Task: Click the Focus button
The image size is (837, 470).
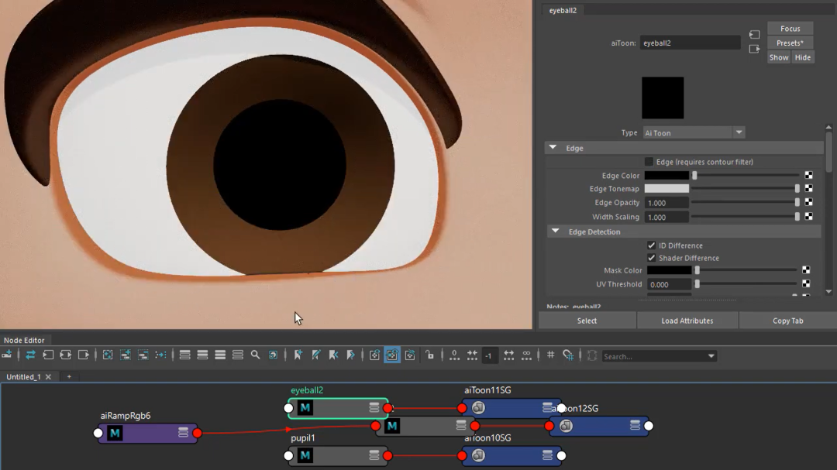Action: [790, 29]
